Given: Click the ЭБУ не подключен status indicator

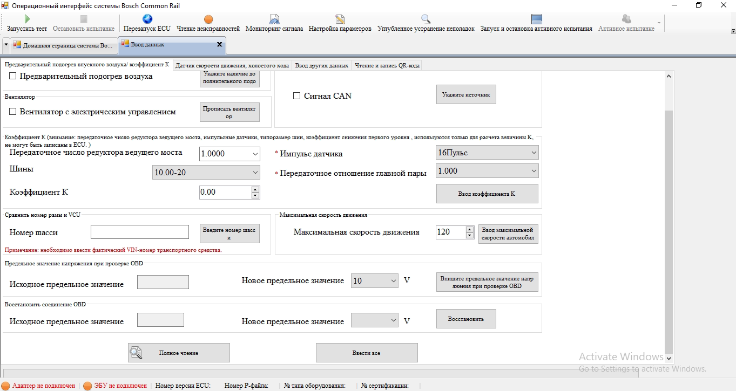Looking at the screenshot, I should (115, 386).
